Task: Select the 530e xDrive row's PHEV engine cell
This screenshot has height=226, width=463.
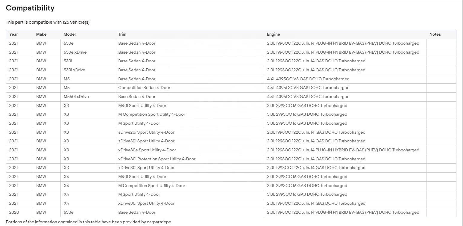Action: (x=343, y=52)
